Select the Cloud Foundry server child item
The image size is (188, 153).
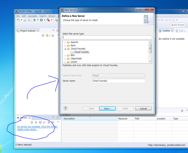click(80, 52)
